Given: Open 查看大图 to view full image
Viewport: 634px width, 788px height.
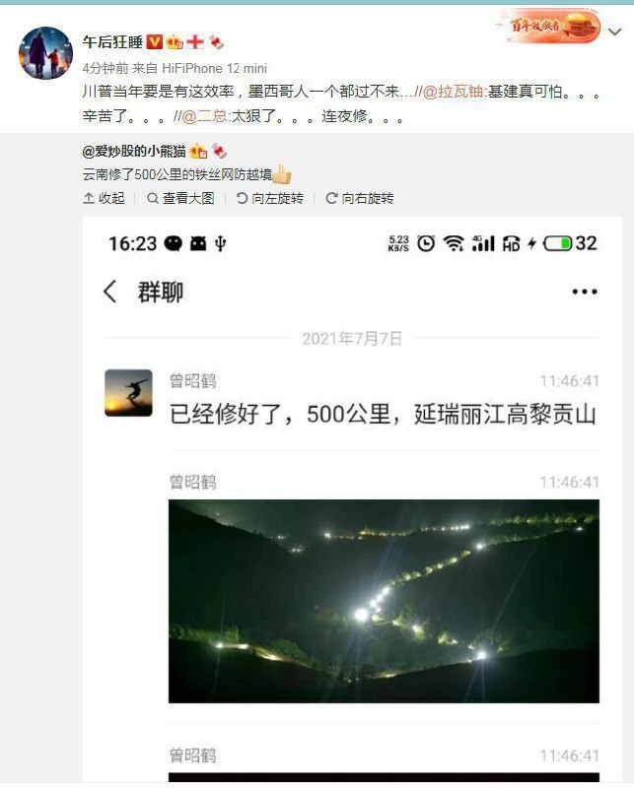Looking at the screenshot, I should click(x=180, y=199).
